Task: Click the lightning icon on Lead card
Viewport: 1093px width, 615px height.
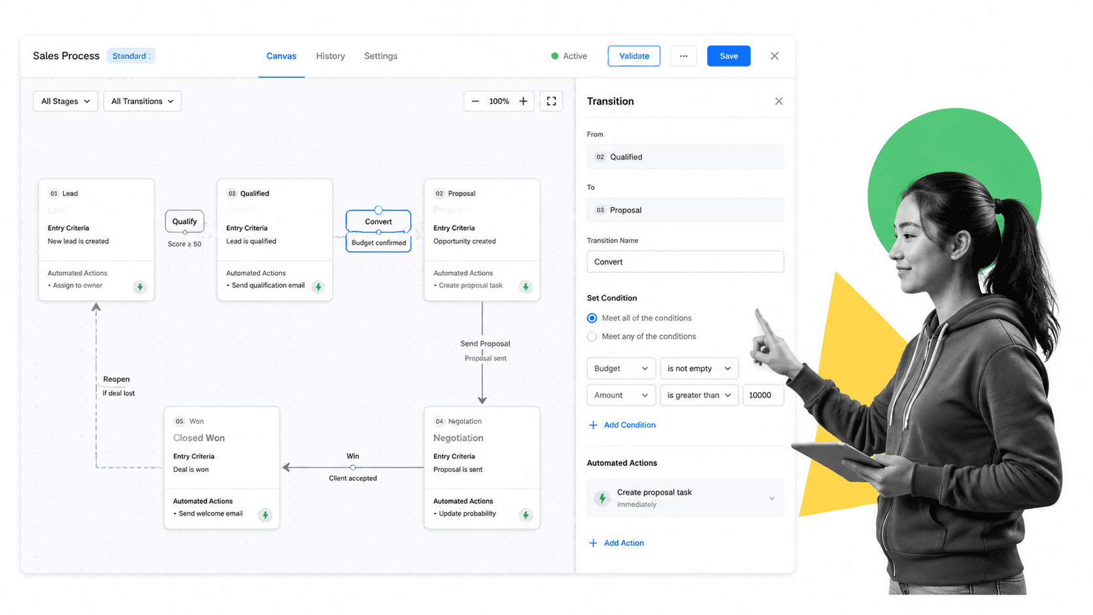Action: click(x=140, y=287)
